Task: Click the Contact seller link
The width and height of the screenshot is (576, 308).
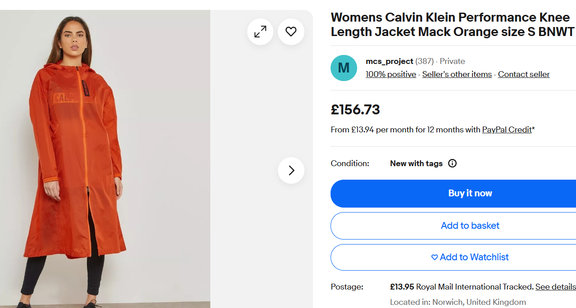Action: [x=523, y=74]
